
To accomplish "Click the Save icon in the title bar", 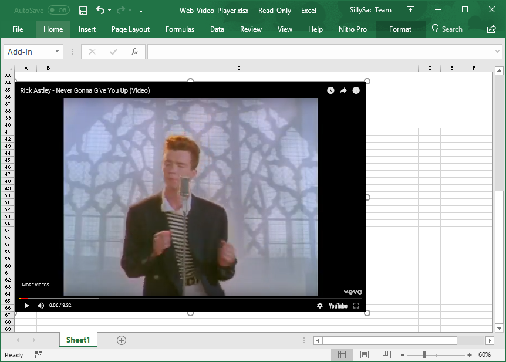I will [83, 11].
